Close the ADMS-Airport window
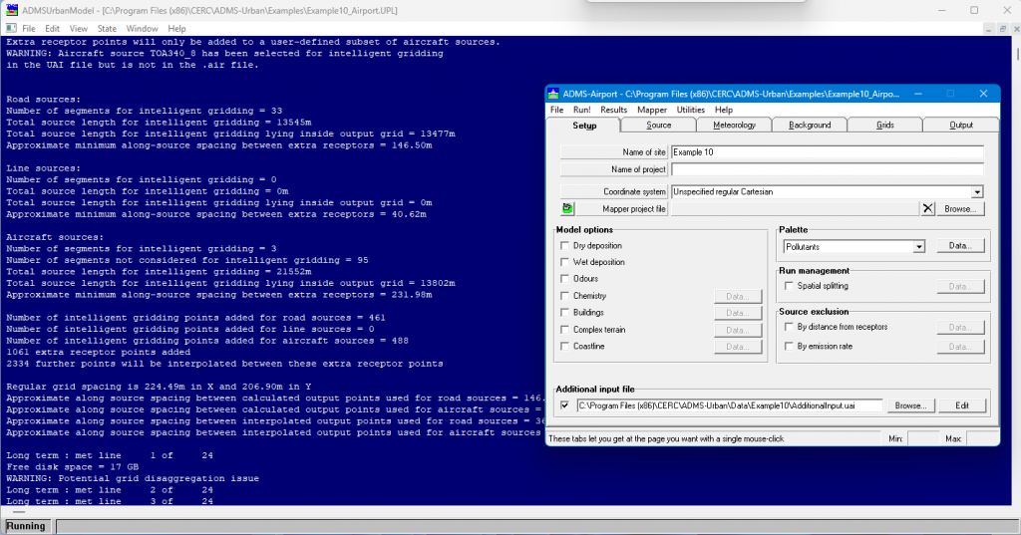This screenshot has height=535, width=1021. (x=983, y=94)
